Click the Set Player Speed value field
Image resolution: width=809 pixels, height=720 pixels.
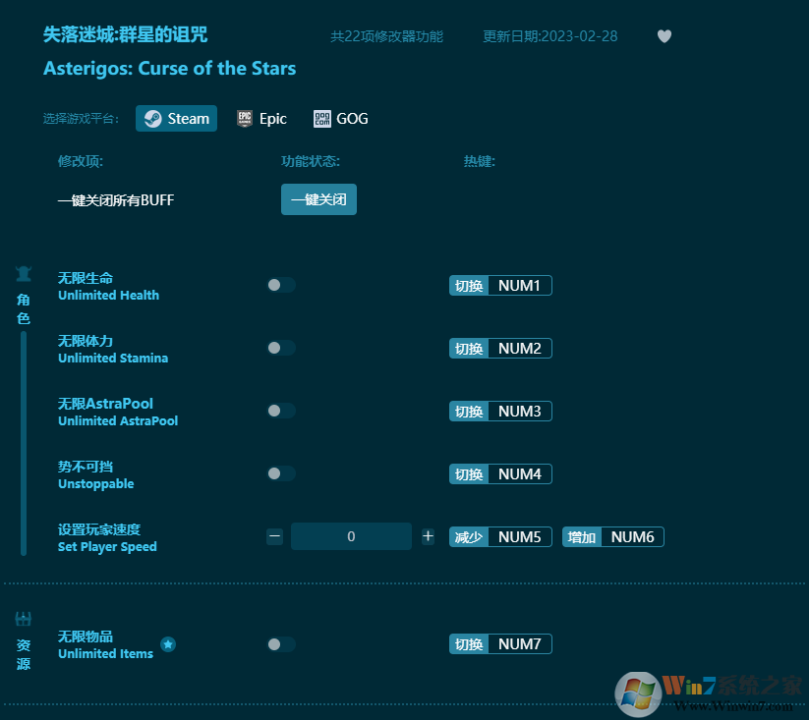pyautogui.click(x=351, y=536)
